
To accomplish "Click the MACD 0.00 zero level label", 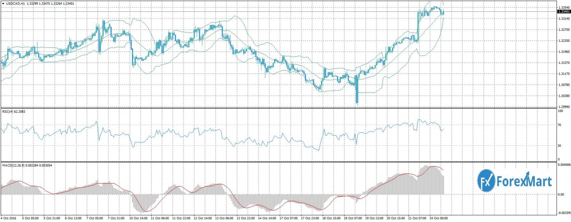I will pyautogui.click(x=561, y=195).
